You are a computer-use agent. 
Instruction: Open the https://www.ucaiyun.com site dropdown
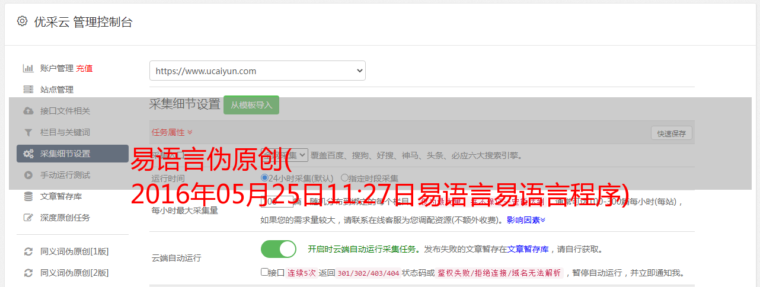pyautogui.click(x=257, y=71)
